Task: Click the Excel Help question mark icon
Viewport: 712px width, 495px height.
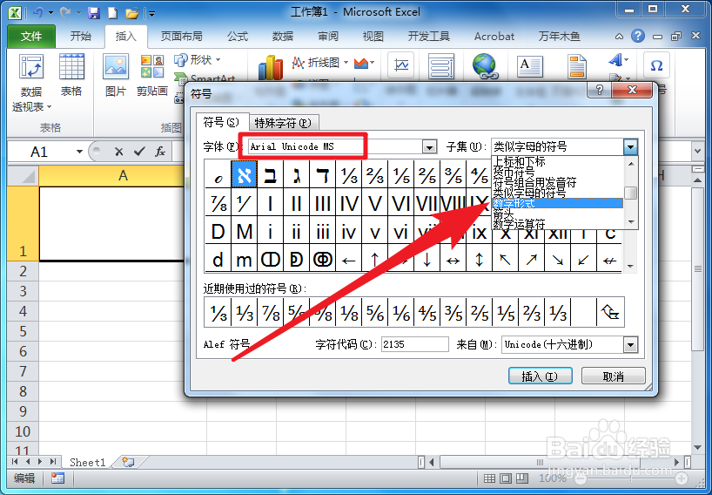Action: pos(637,36)
